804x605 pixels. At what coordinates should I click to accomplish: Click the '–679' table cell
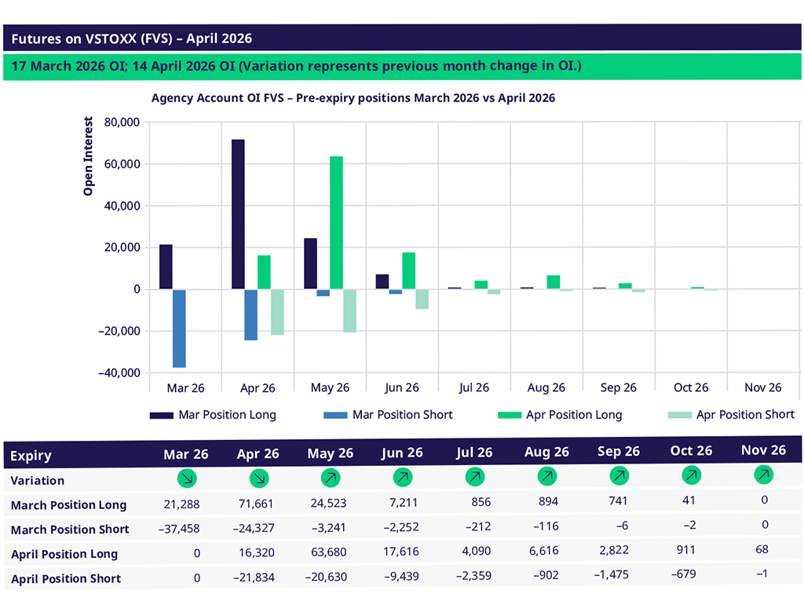pos(684,574)
